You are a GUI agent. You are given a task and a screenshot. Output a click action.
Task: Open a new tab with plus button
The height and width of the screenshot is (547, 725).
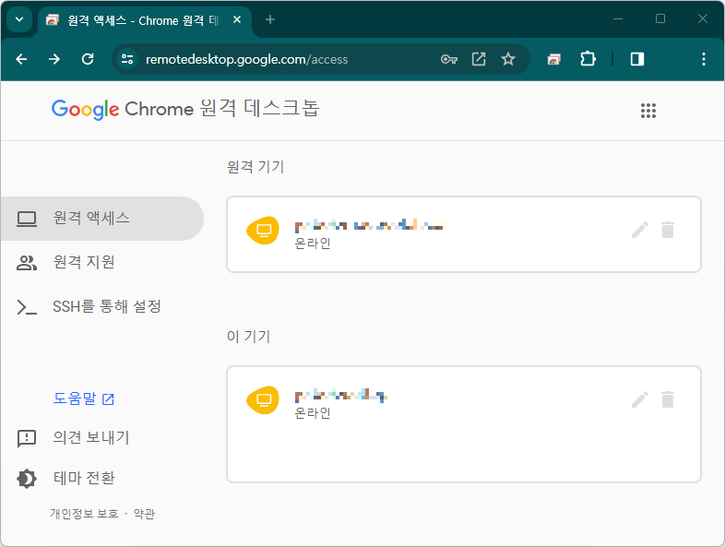[270, 19]
